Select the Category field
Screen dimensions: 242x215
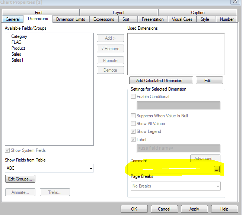pos(19,36)
